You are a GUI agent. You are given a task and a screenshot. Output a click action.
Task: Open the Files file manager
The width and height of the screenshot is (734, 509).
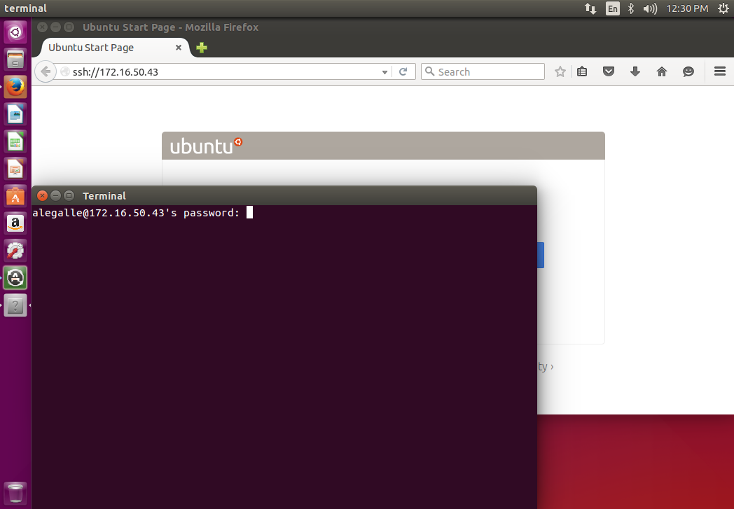[x=15, y=59]
